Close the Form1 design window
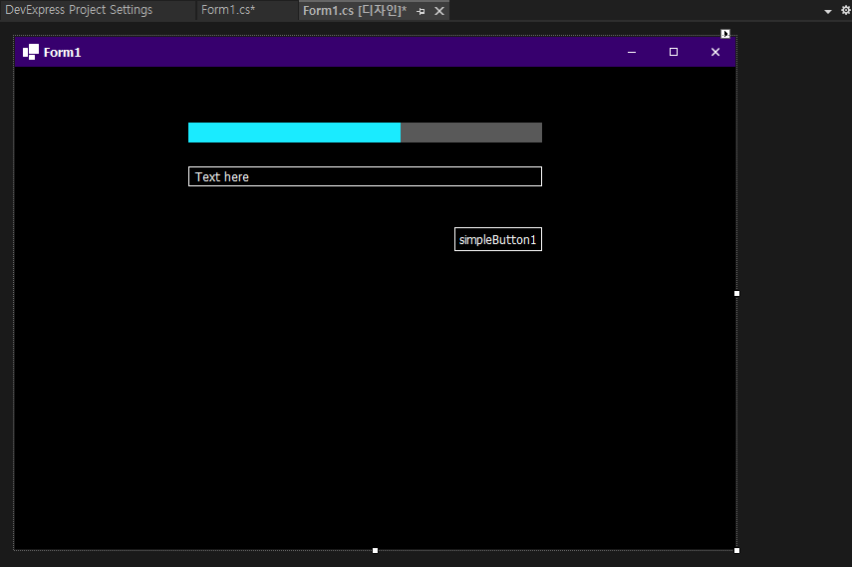852x567 pixels. (x=715, y=52)
